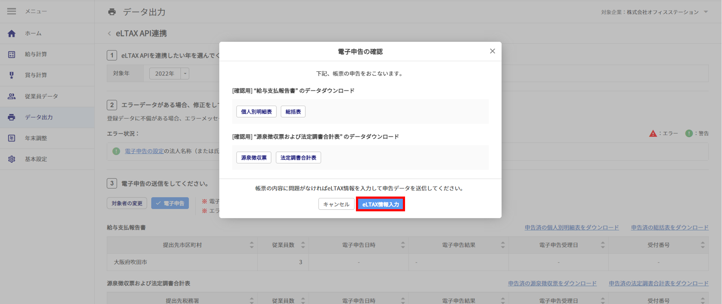722x304 pixels.
Task: Download the 法定調書合計表 confirmation data
Action: 298,158
